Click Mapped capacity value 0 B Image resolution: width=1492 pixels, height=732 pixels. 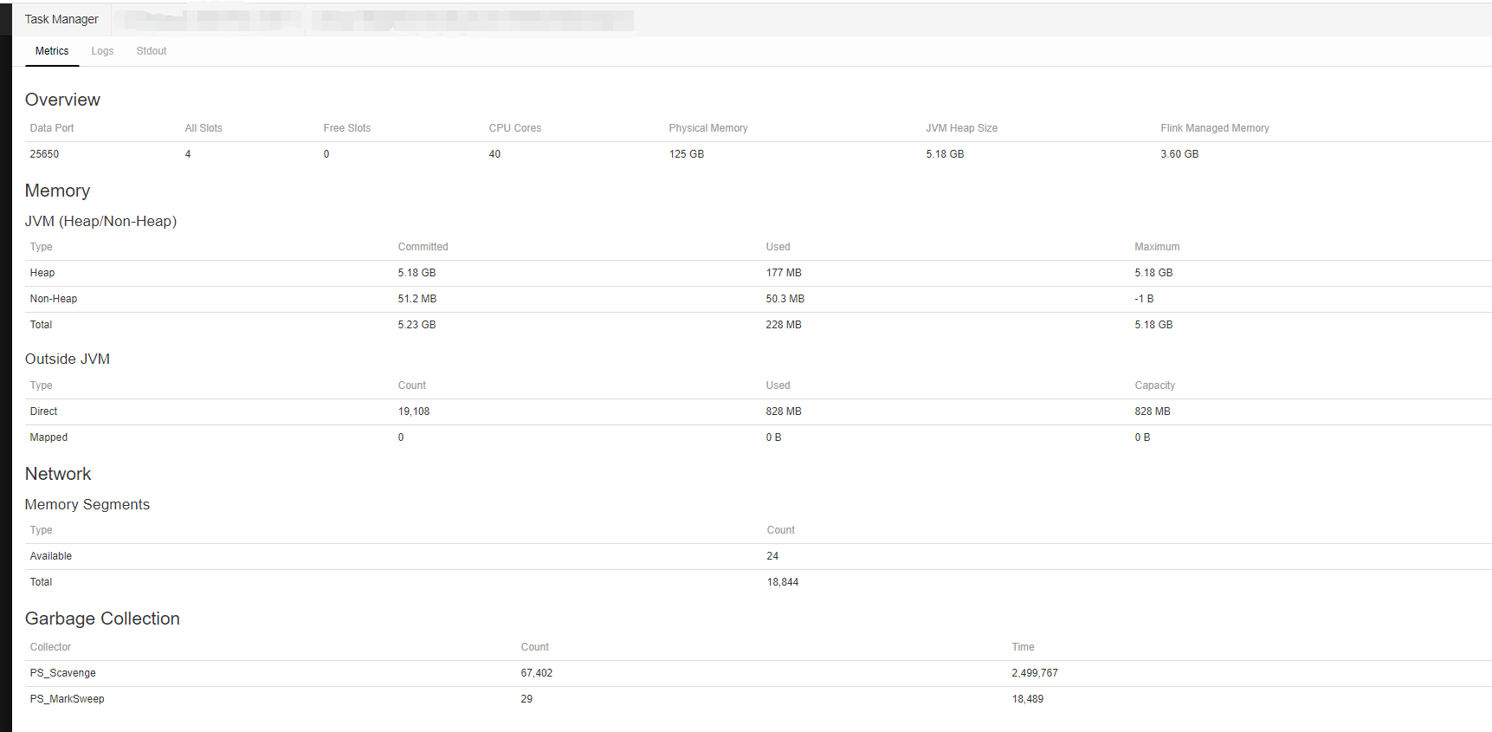1142,437
